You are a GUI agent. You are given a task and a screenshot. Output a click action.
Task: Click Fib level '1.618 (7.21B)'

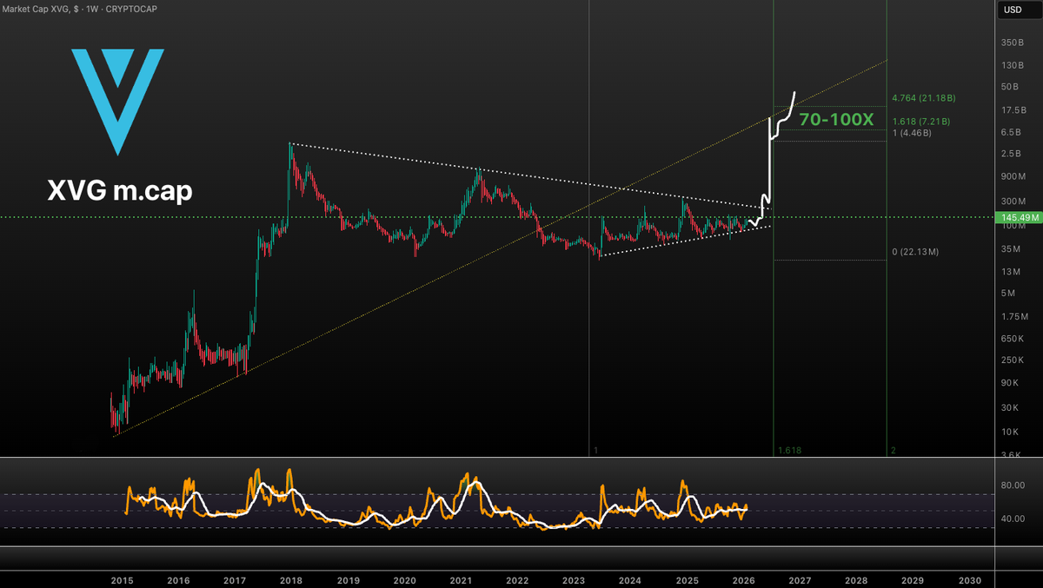point(920,122)
